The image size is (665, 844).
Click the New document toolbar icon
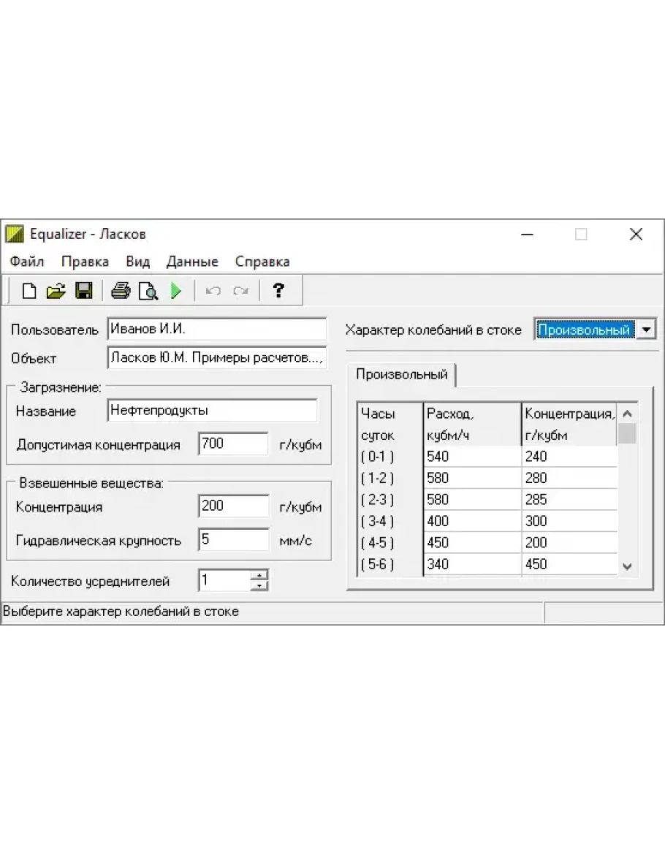[x=29, y=292]
